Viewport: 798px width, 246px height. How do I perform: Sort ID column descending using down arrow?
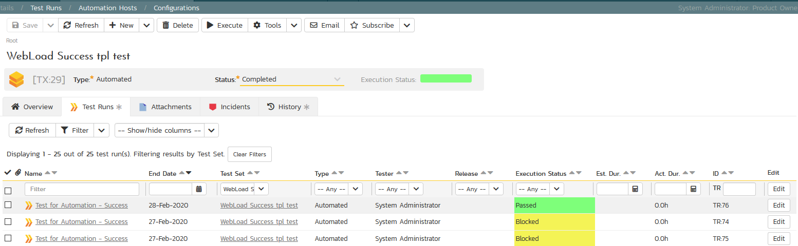point(731,173)
